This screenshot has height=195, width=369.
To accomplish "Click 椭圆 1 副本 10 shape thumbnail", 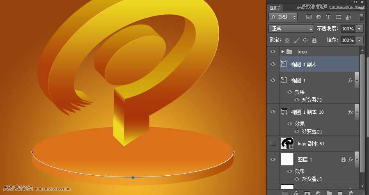I will coord(284,112).
